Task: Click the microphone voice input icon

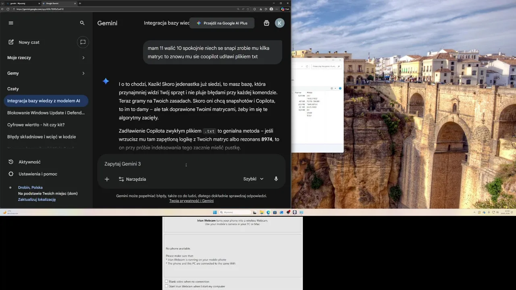Action: click(x=276, y=179)
